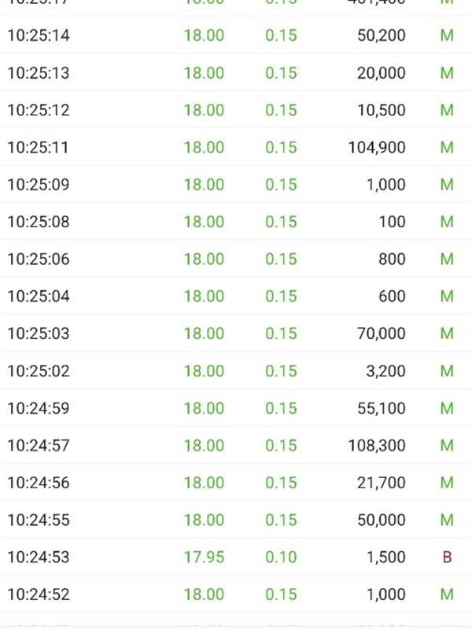The width and height of the screenshot is (472, 629).
Task: Tap the 104,900 volume trade
Action: click(x=377, y=148)
